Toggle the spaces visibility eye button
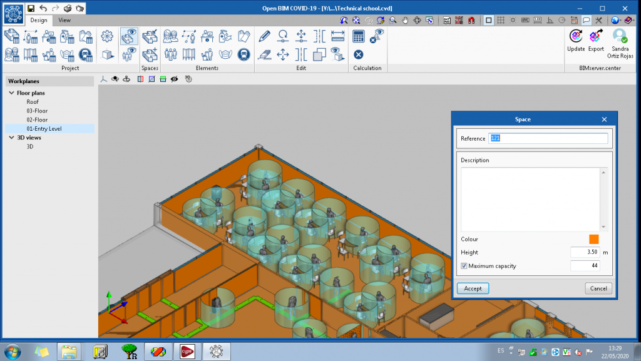The image size is (641, 361). (x=129, y=36)
